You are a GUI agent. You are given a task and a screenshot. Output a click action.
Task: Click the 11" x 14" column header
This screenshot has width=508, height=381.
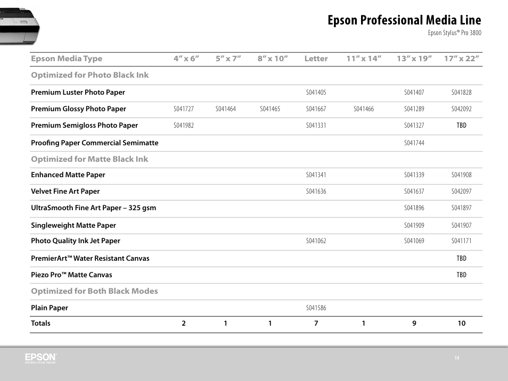click(x=364, y=59)
